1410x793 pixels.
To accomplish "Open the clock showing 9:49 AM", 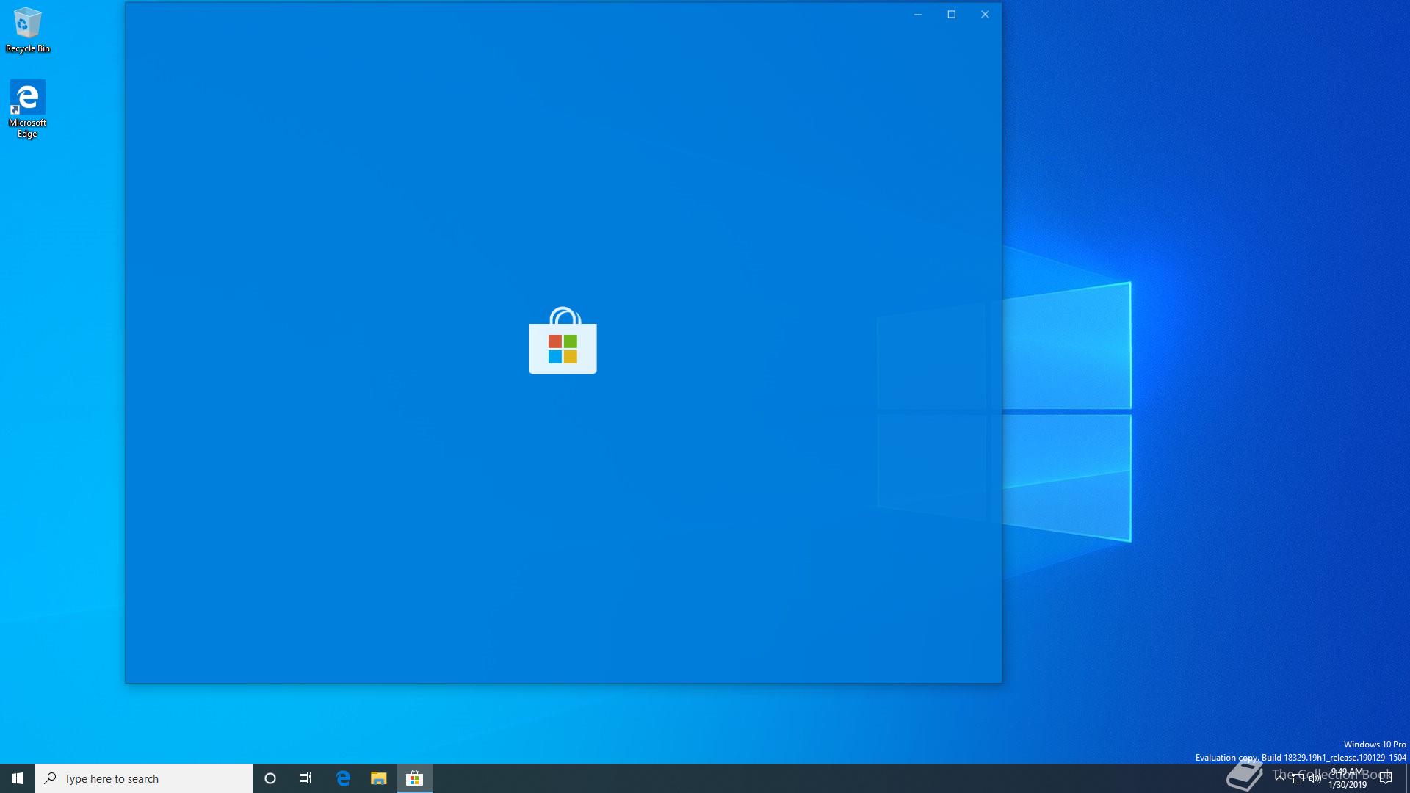I will click(x=1348, y=778).
